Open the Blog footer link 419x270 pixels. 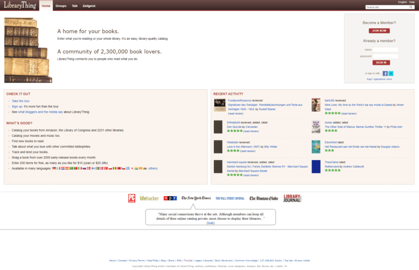[163, 261]
